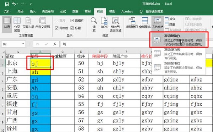Viewport: 213px width, 132px height.
Task: Click the Redo arrow icon
Action: [22, 4]
